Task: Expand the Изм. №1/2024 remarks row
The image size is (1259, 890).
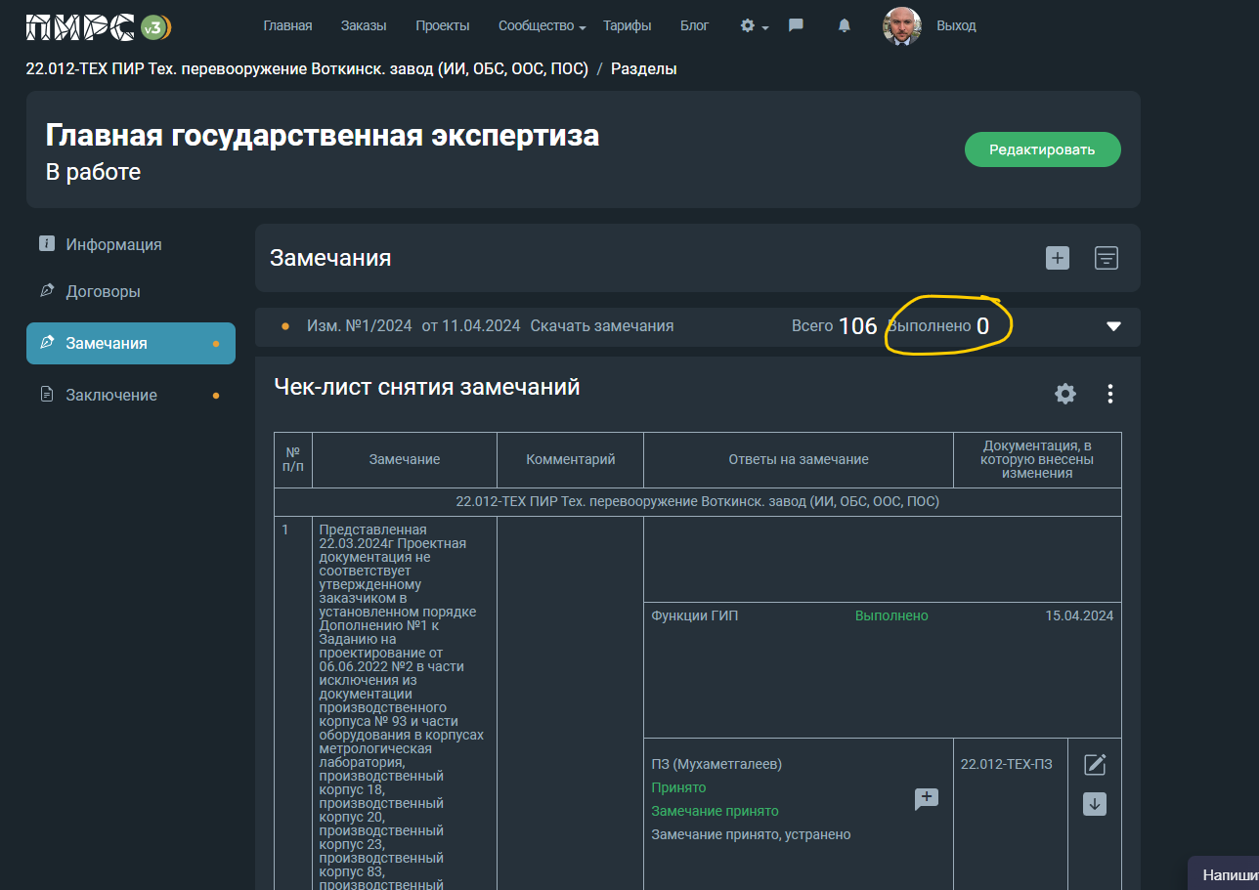Action: click(1113, 326)
